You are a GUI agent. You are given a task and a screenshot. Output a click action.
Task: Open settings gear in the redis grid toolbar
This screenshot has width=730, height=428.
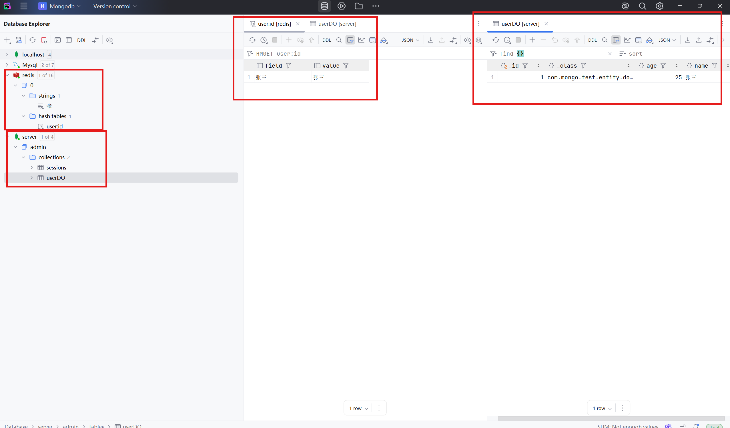coord(478,40)
